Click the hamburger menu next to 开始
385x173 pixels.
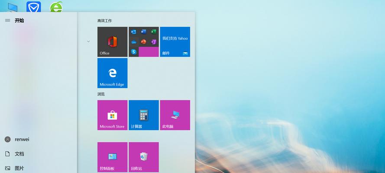coord(8,21)
